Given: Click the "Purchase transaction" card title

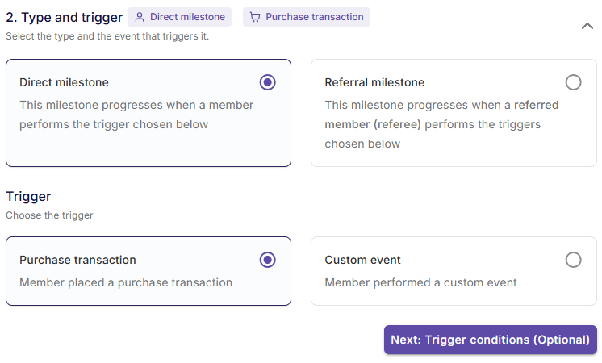Looking at the screenshot, I should [77, 260].
